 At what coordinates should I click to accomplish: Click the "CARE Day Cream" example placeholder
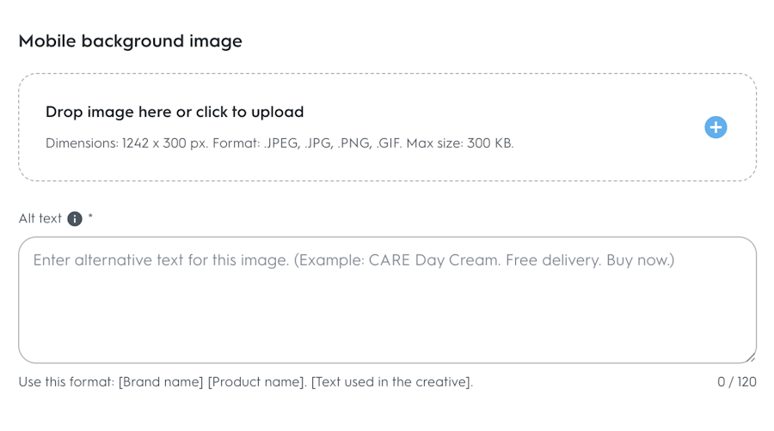[x=425, y=260]
